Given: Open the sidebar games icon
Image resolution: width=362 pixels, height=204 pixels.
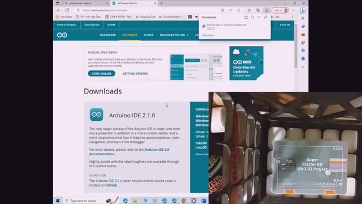Looking at the screenshot, I should point(303,43).
